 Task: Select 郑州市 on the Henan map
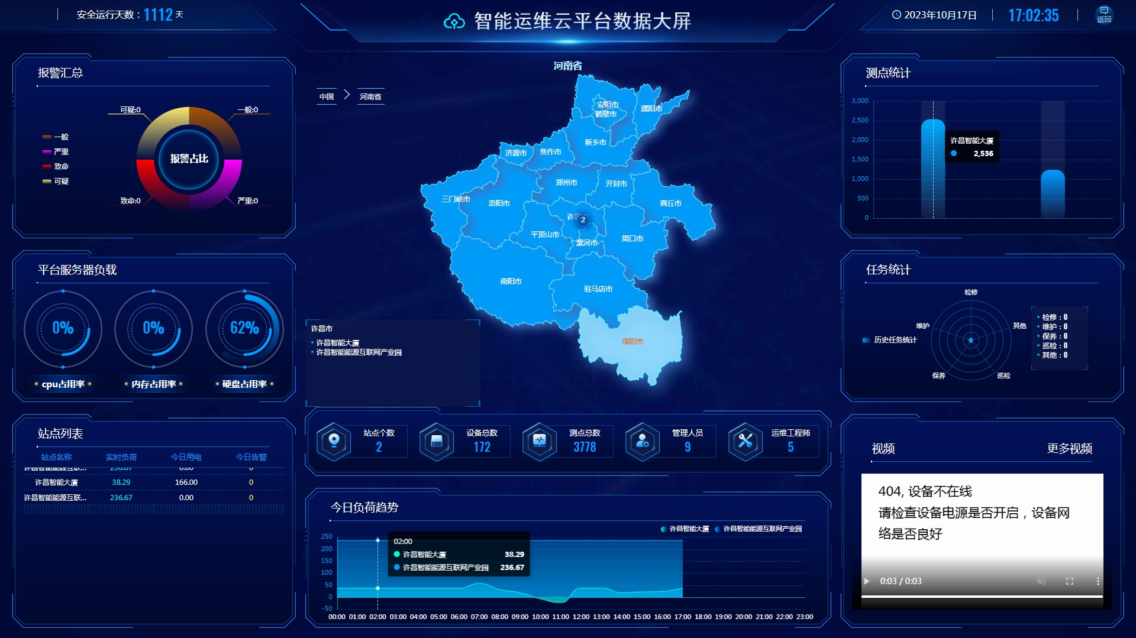coord(566,182)
